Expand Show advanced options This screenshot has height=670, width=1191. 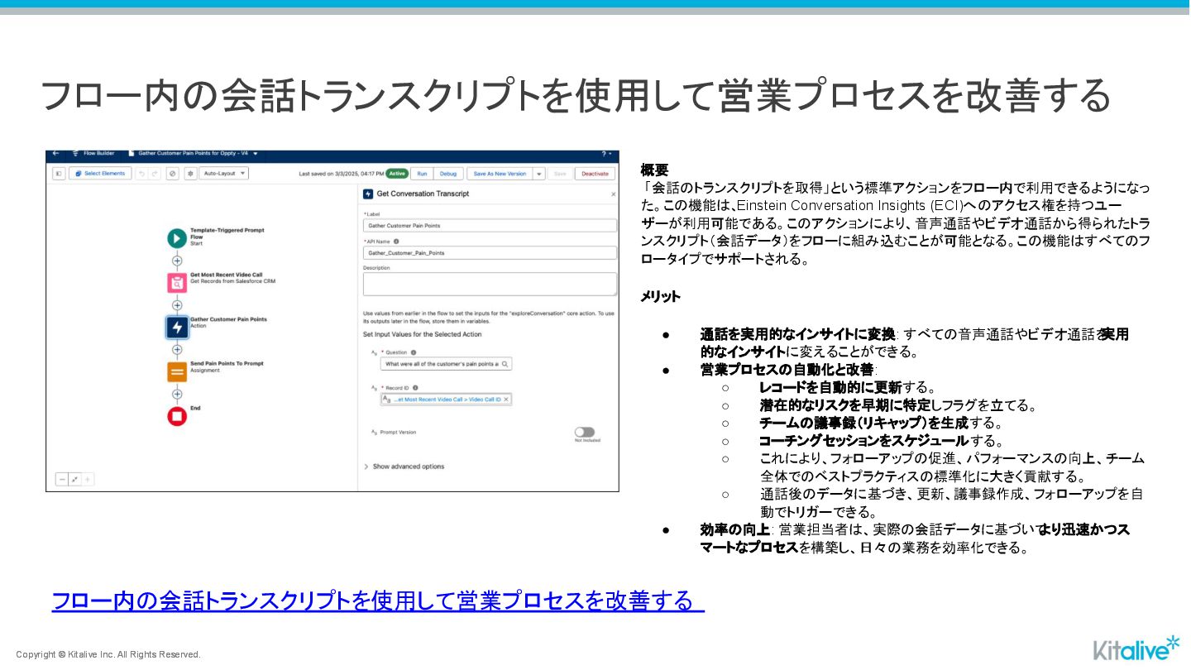pyautogui.click(x=404, y=467)
